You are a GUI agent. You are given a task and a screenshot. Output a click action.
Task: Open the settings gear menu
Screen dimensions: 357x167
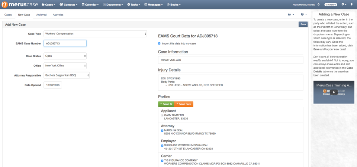coord(344,4)
